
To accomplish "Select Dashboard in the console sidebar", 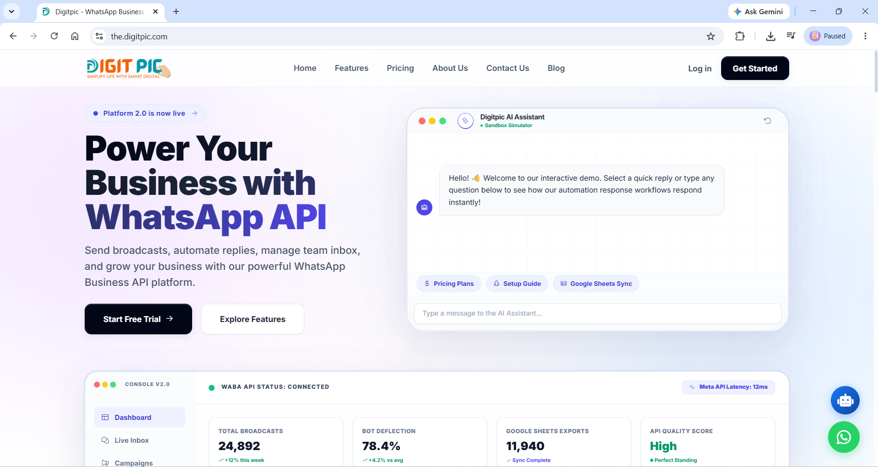I will point(140,417).
